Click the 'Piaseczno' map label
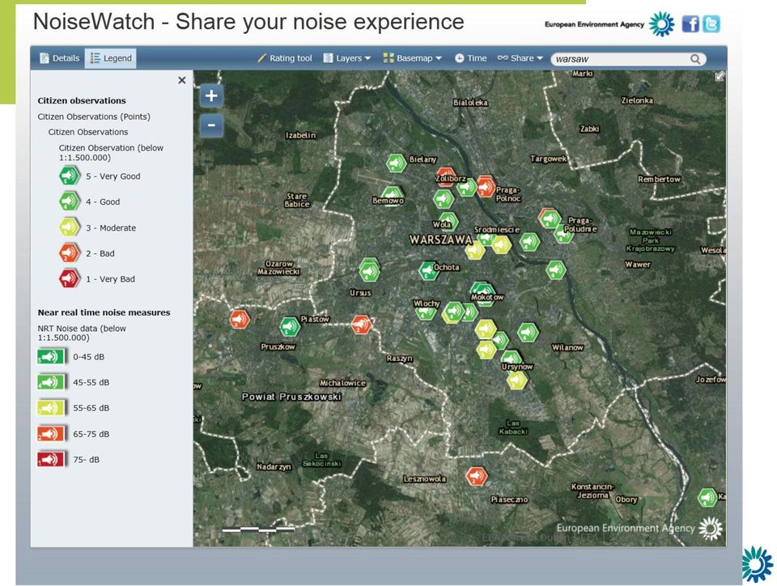The width and height of the screenshot is (777, 586). (x=509, y=499)
